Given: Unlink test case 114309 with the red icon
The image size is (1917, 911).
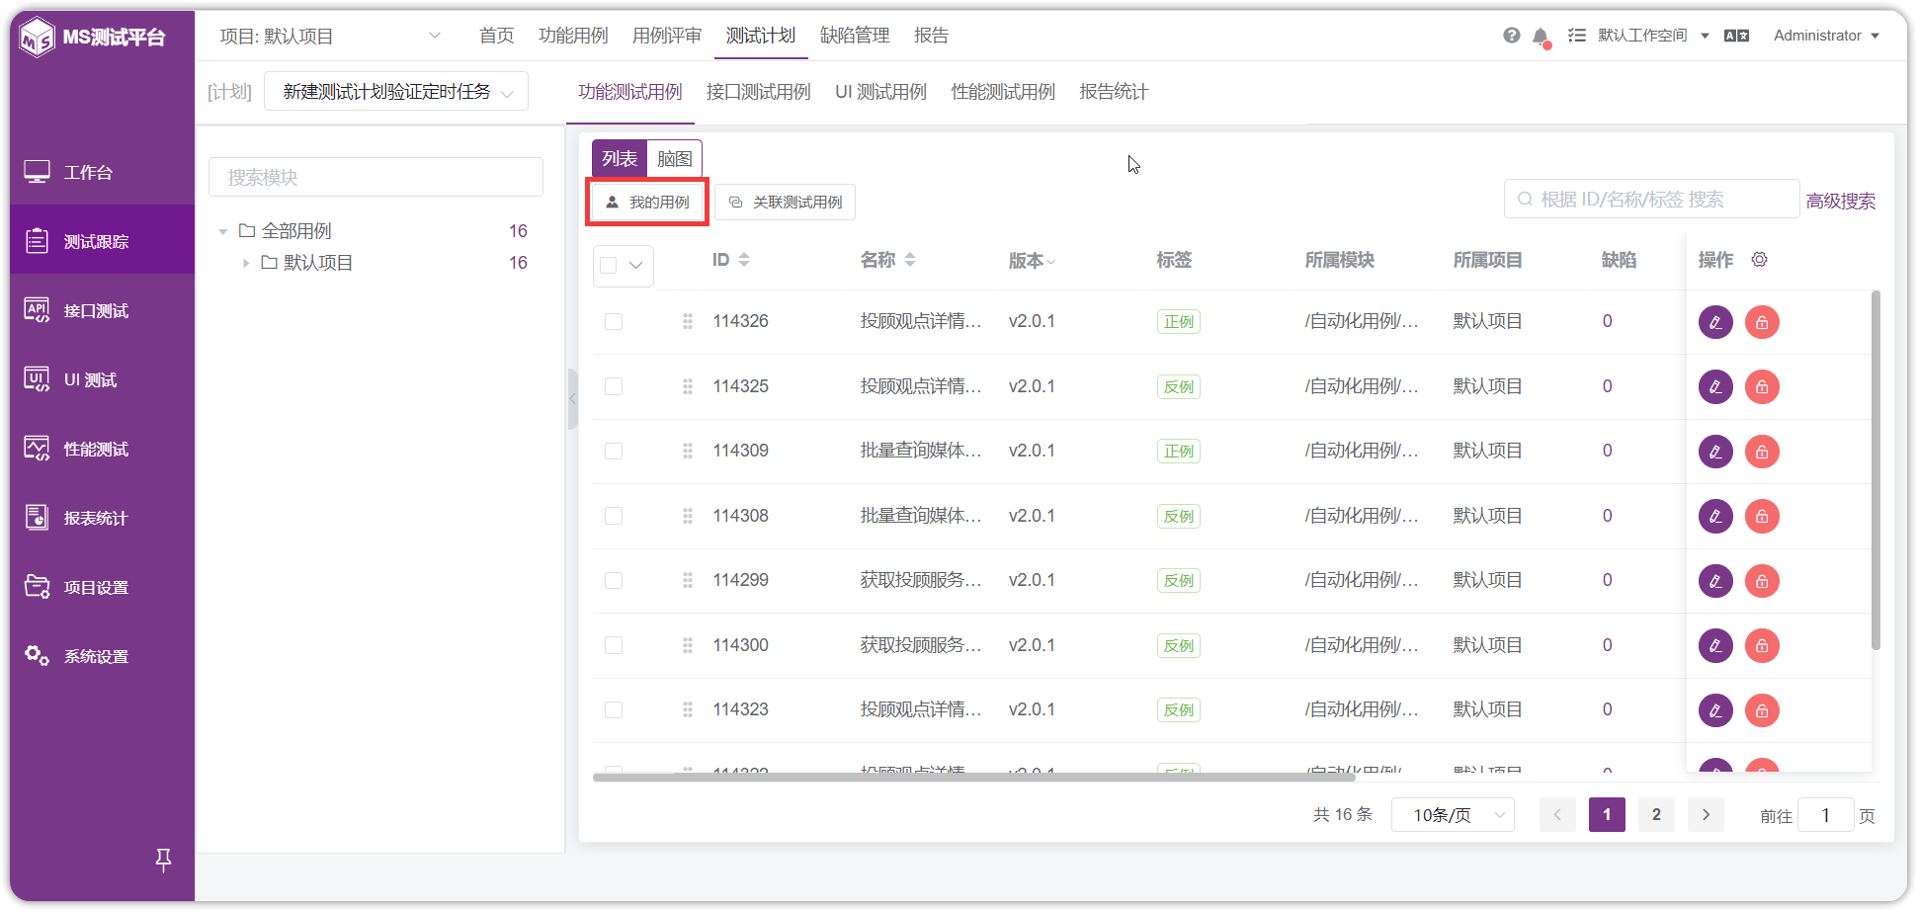Looking at the screenshot, I should (1762, 452).
